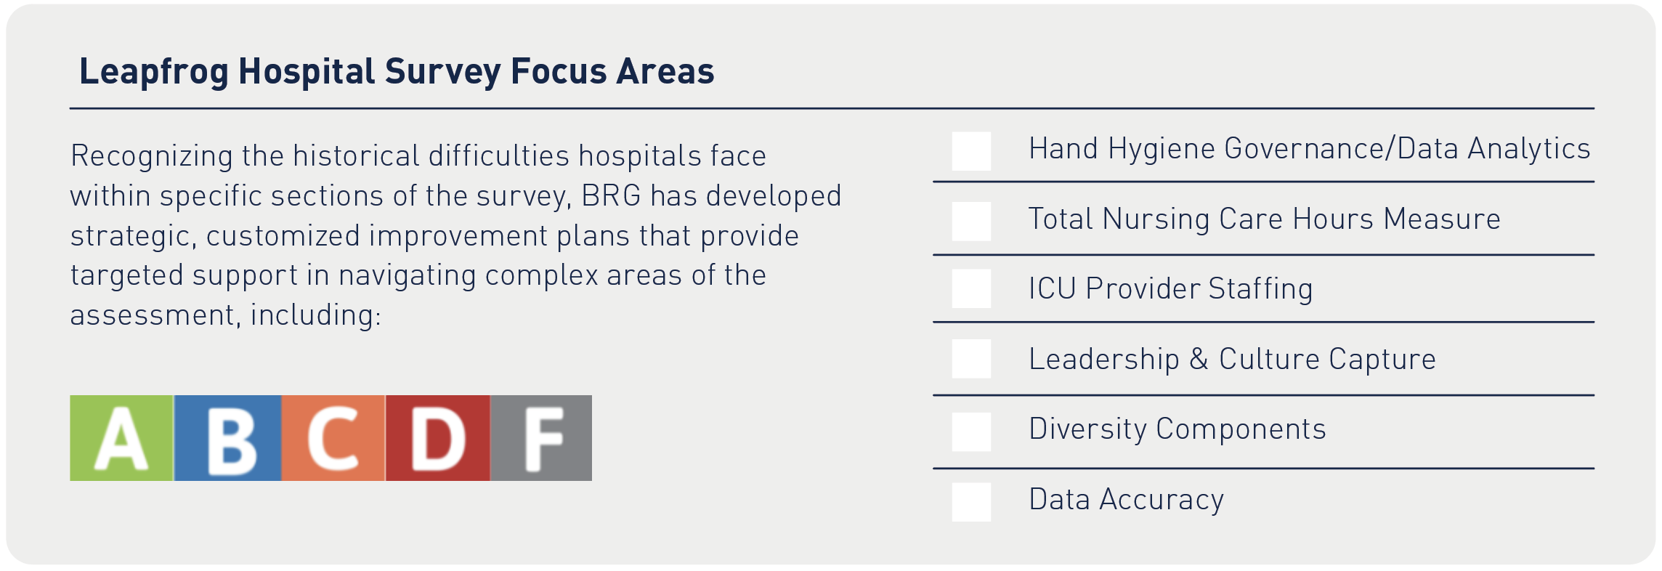Screen dimensions: 1662x571
Task: Click the green A grade tile
Action: click(121, 438)
